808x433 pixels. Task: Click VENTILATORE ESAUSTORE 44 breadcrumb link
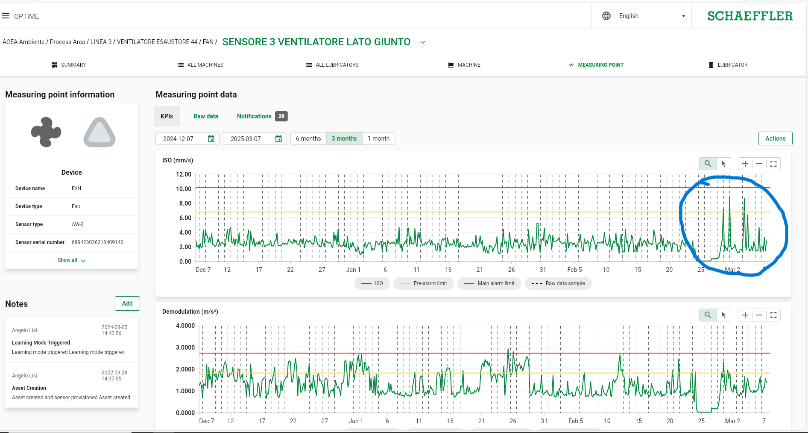coord(157,42)
